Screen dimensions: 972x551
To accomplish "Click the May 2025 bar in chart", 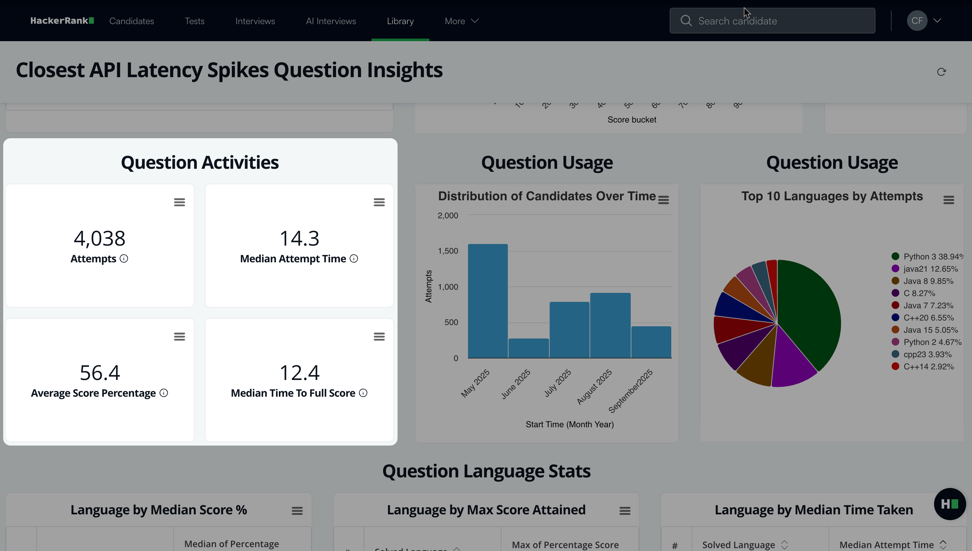I will point(488,301).
